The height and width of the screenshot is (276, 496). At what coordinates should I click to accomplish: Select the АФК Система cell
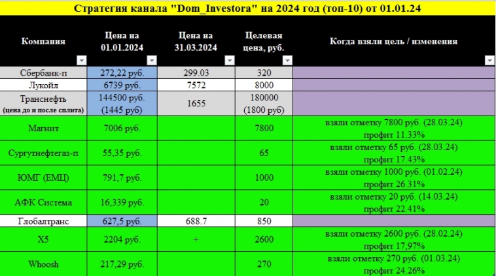coord(43,202)
